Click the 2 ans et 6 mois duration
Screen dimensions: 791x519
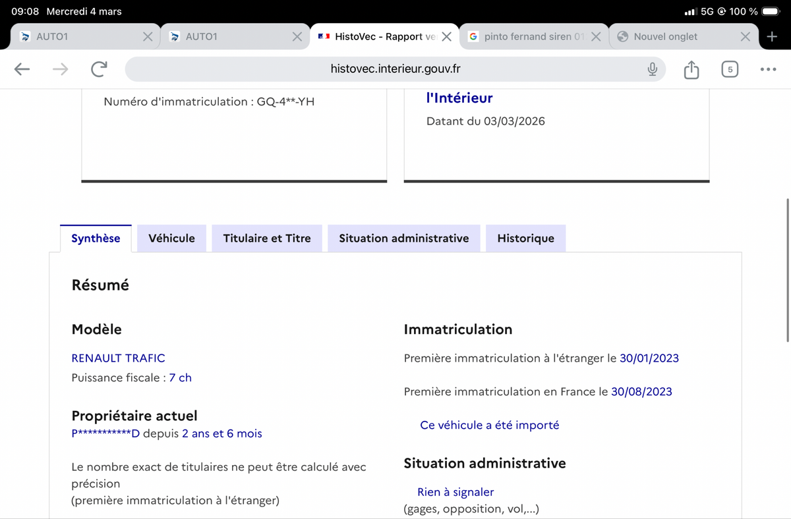pos(222,434)
